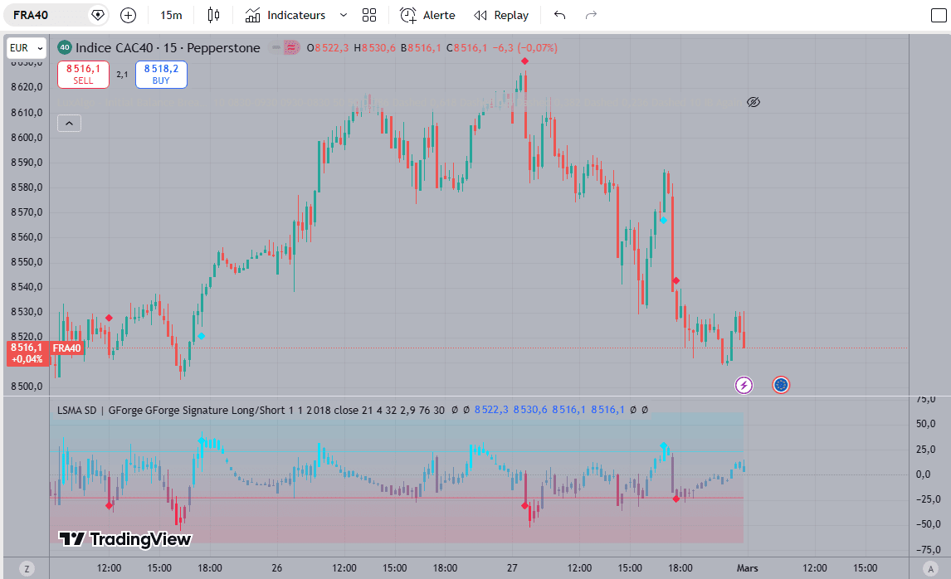
Task: Open the EUR currency dropdown
Action: pyautogui.click(x=26, y=48)
